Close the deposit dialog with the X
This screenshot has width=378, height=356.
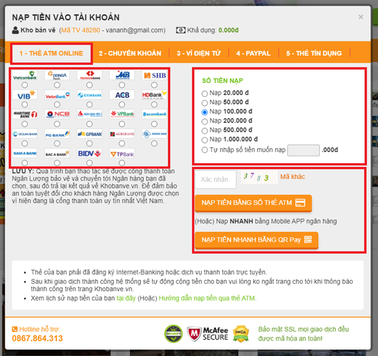361,17
